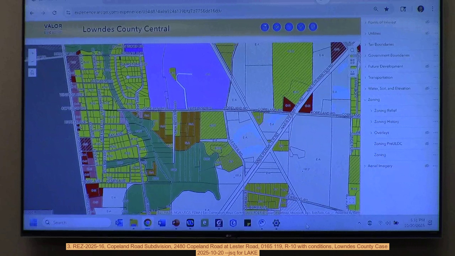455x256 pixels.
Task: Show the Points of Interest layer
Action: tap(427, 22)
